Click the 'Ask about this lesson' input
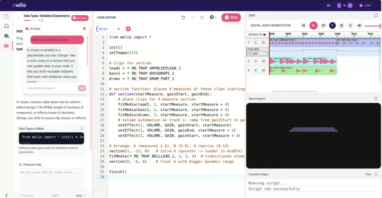This screenshot has width=382, height=198. 51,88
